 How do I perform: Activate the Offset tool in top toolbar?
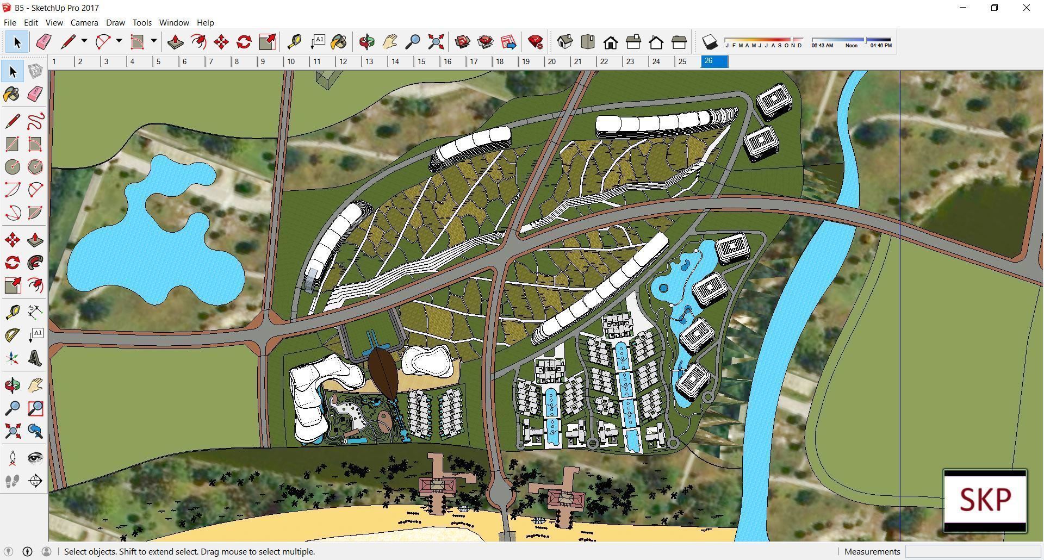pyautogui.click(x=198, y=42)
